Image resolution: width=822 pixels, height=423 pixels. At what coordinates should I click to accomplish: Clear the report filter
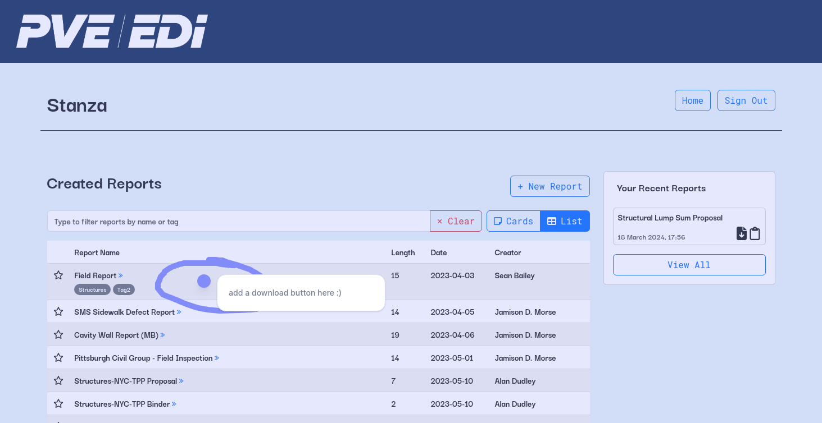[x=456, y=221]
